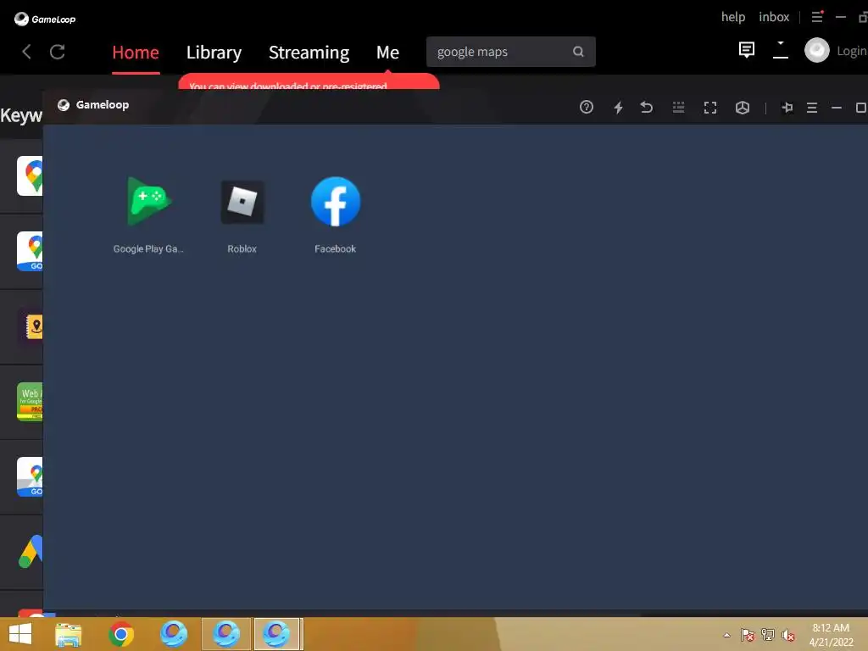Select first Google Maps search result icon

point(30,176)
